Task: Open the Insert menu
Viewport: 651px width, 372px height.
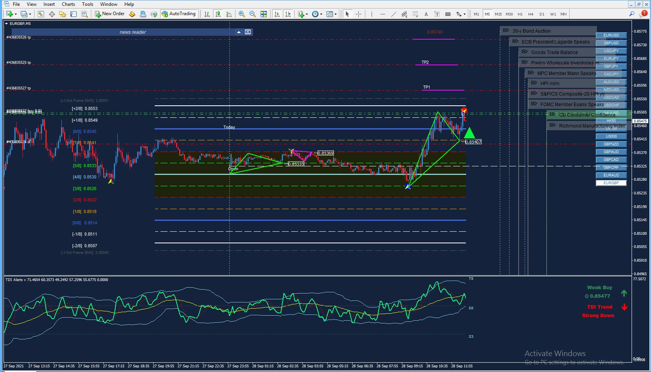Action: [x=49, y=4]
